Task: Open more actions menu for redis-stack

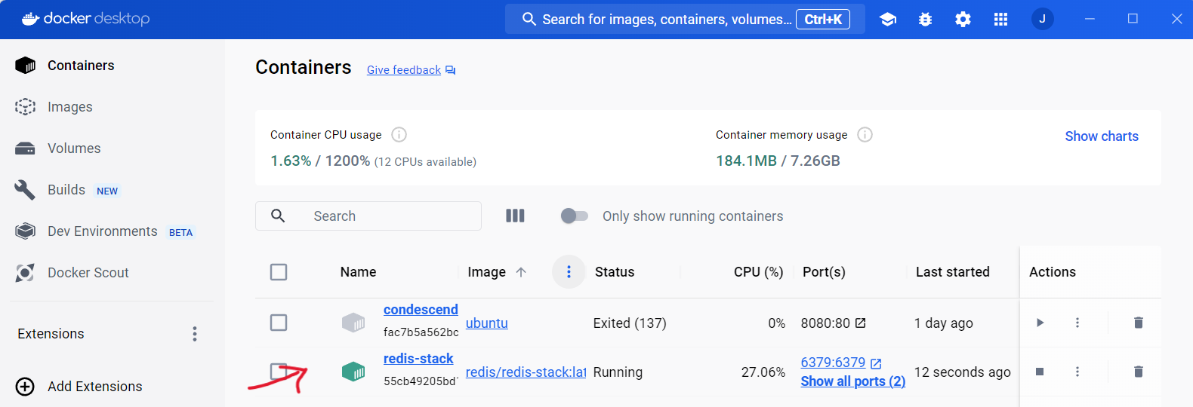Action: coord(1077,372)
